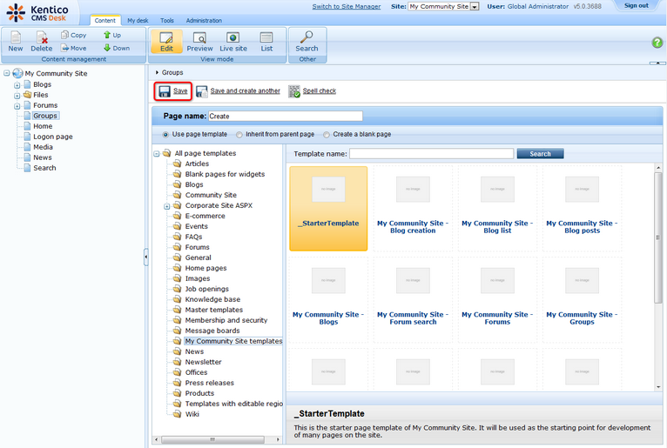
Task: Click the Move toolbar icon
Action: 64,48
